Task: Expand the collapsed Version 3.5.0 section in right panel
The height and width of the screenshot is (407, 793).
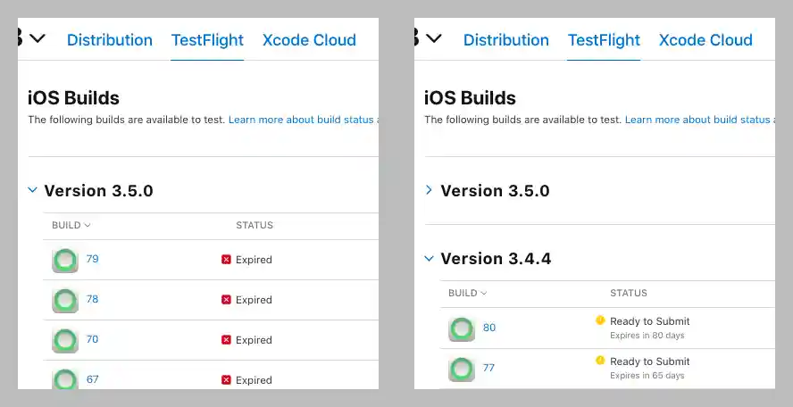Action: pos(429,190)
